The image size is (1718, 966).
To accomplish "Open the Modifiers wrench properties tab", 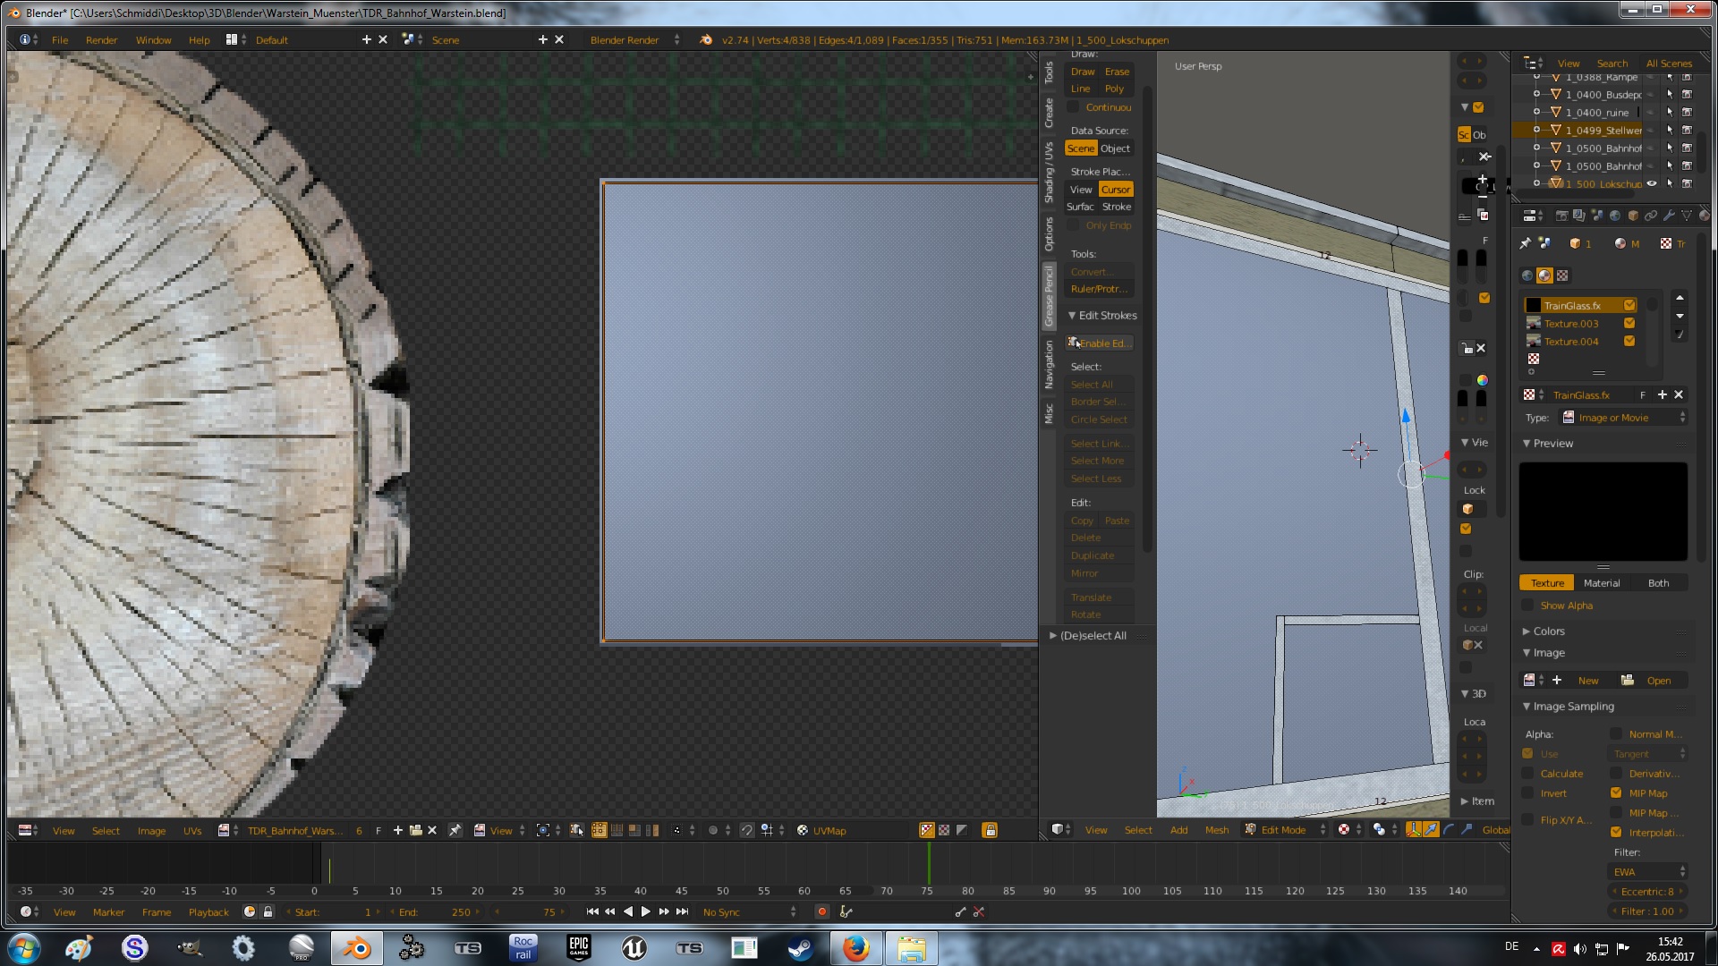I will point(1669,216).
